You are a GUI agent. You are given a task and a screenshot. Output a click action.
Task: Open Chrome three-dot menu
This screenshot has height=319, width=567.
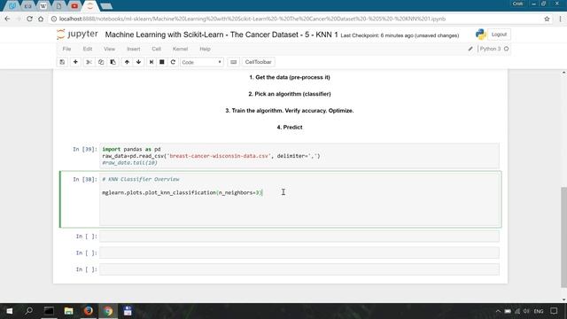[x=560, y=19]
